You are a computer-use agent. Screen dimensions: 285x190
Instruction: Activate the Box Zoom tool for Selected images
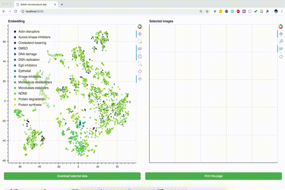click(x=281, y=41)
